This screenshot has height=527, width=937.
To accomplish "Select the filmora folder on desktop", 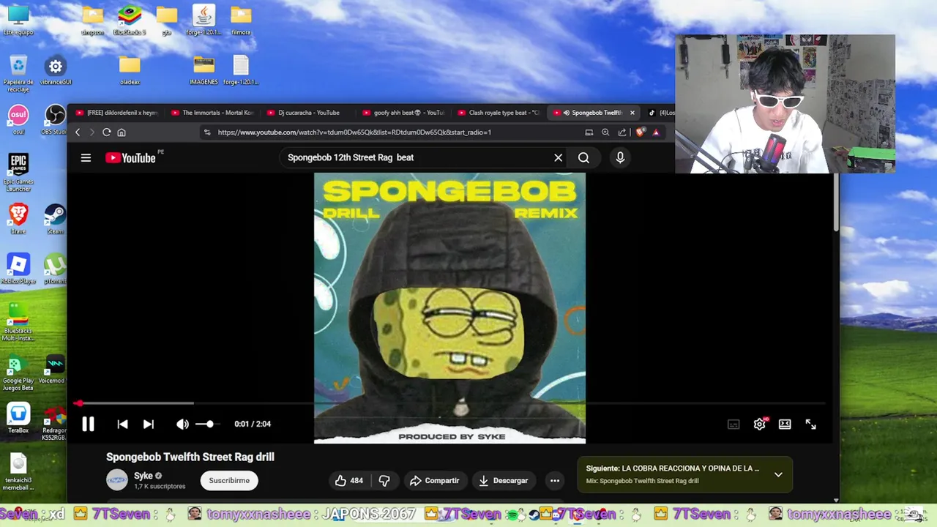I will click(241, 20).
